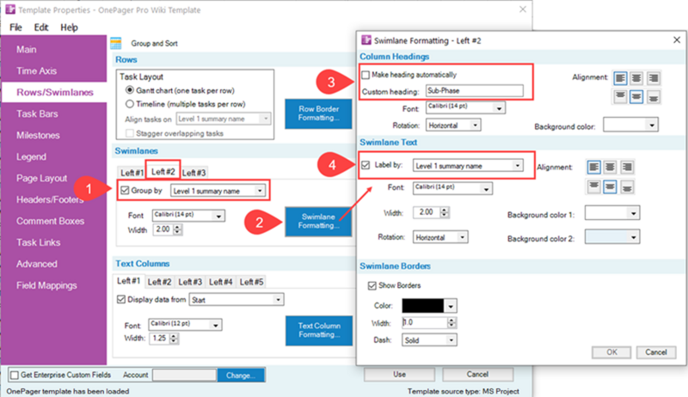Click the Group and Sort table icon

point(116,43)
